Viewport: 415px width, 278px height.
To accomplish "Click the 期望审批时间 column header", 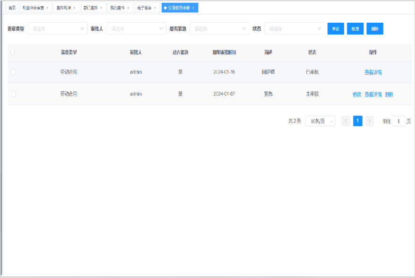I will tap(224, 52).
